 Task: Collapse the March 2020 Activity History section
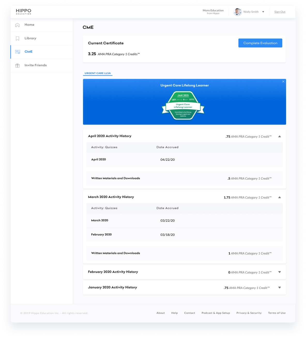coord(279,197)
